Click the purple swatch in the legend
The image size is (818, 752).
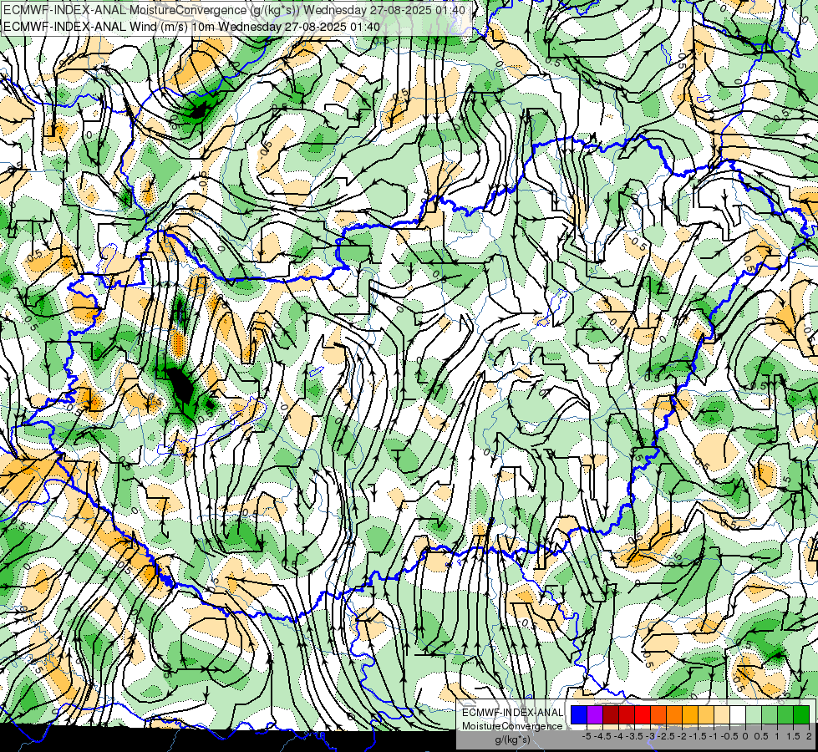(595, 715)
